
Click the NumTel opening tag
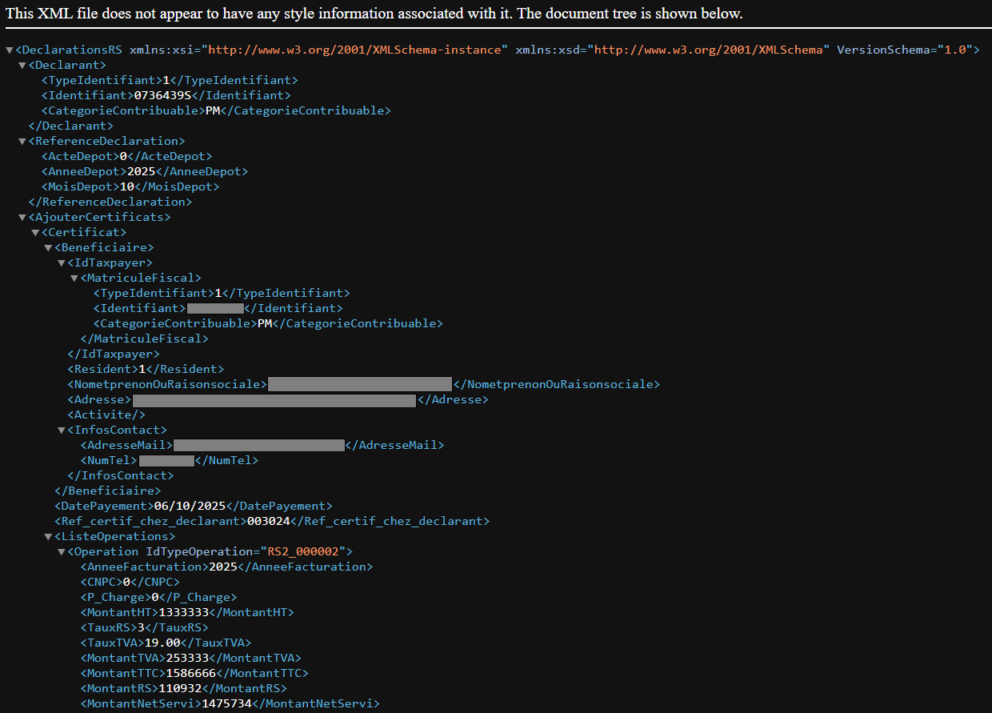point(110,461)
